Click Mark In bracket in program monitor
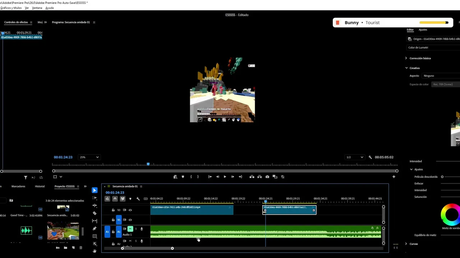Screen dimensions: 460x258 pyautogui.click(x=191, y=177)
